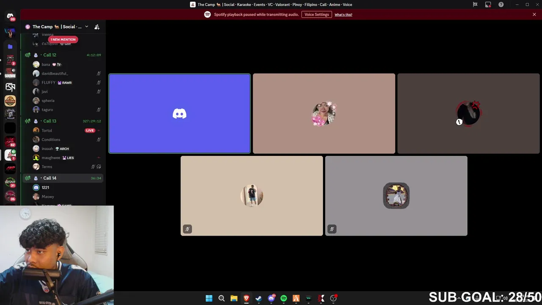Open the FSN server icon
The image size is (542, 305).
[x=10, y=87]
